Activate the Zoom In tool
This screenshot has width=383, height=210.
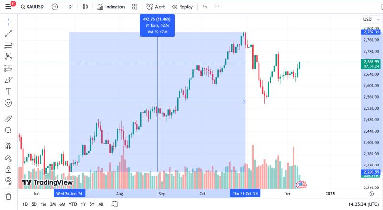point(8,130)
